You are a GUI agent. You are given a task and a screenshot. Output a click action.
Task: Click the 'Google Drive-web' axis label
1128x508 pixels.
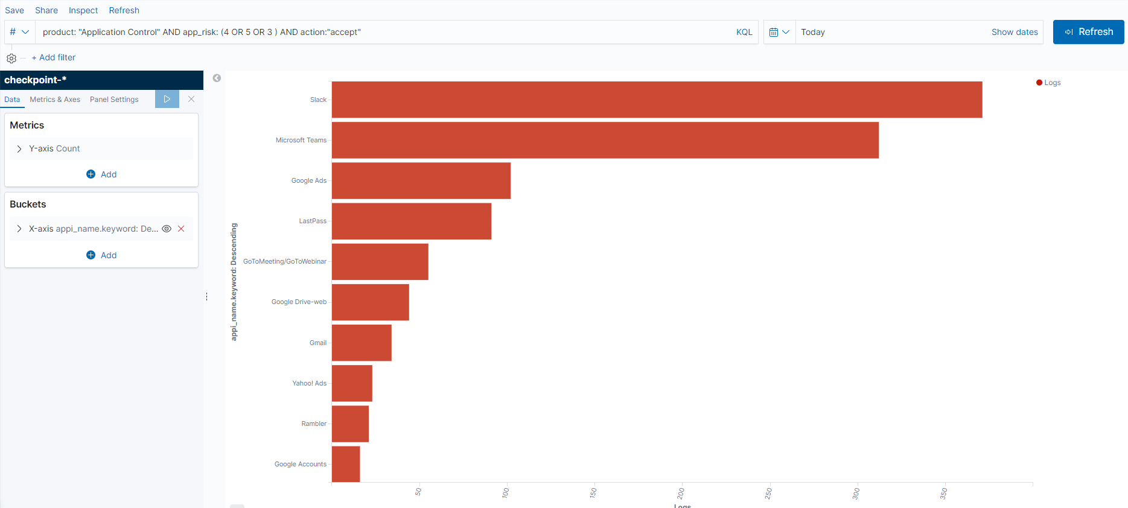[299, 302]
